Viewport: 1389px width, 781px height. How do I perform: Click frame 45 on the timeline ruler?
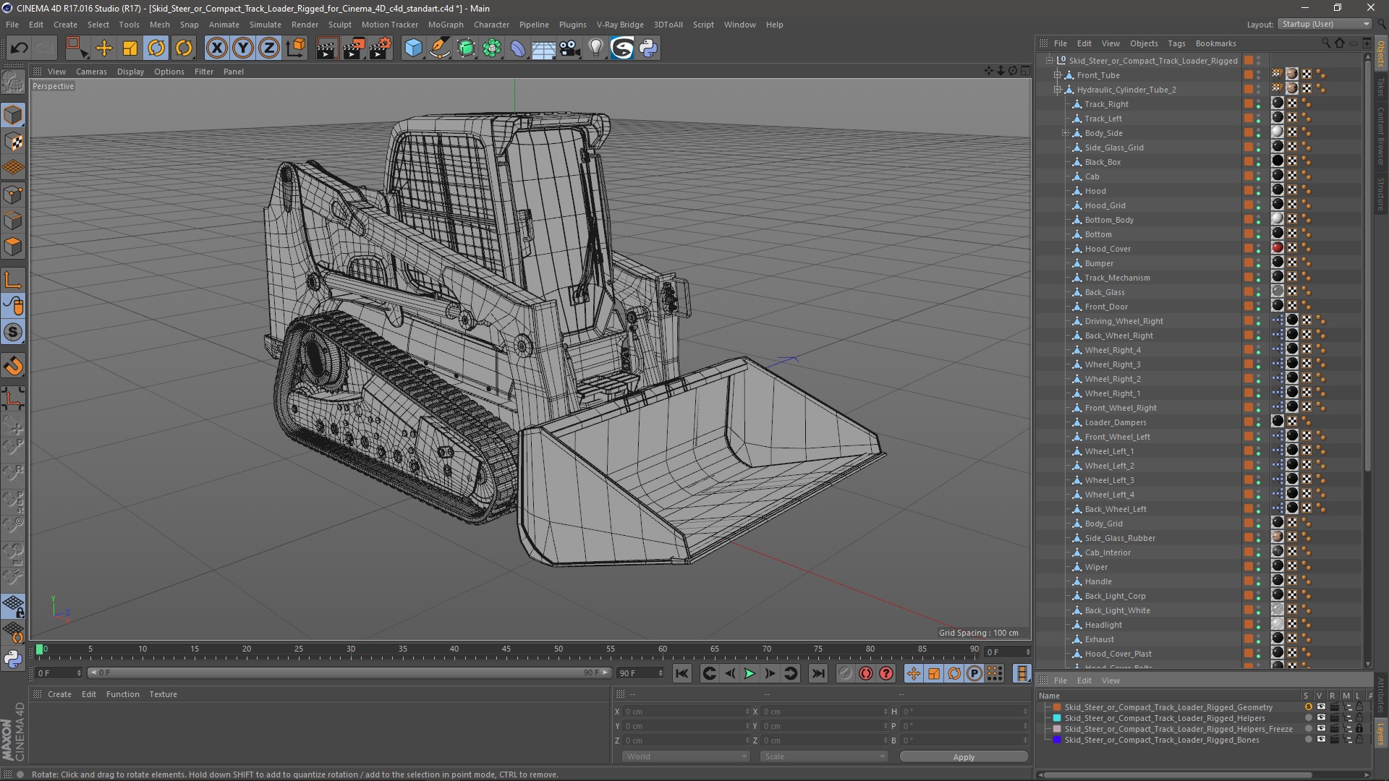pos(506,649)
